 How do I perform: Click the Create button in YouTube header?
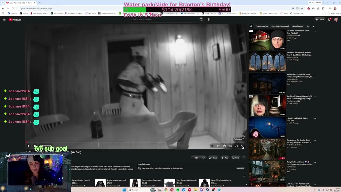pos(320,19)
